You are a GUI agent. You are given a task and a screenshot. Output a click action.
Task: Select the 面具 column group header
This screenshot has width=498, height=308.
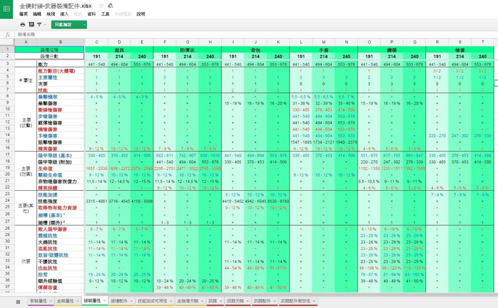119,50
